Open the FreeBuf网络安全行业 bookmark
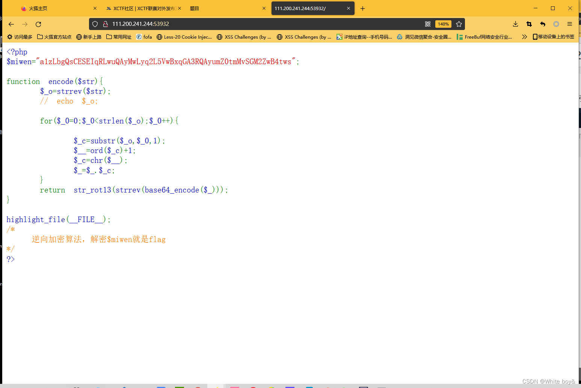Screen dimensions: 581x388 tap(484, 37)
